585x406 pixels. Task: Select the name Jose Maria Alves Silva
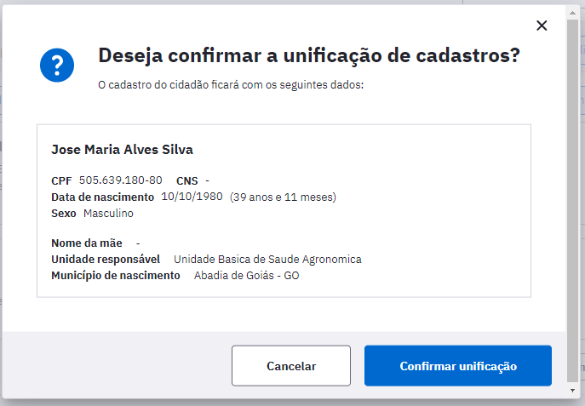coord(122,150)
